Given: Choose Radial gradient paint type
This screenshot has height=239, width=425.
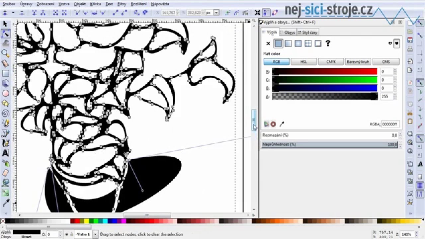Looking at the screenshot, I should click(x=298, y=43).
